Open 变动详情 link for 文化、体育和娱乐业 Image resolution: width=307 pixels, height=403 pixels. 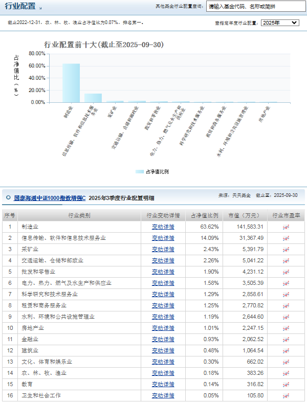(x=163, y=362)
